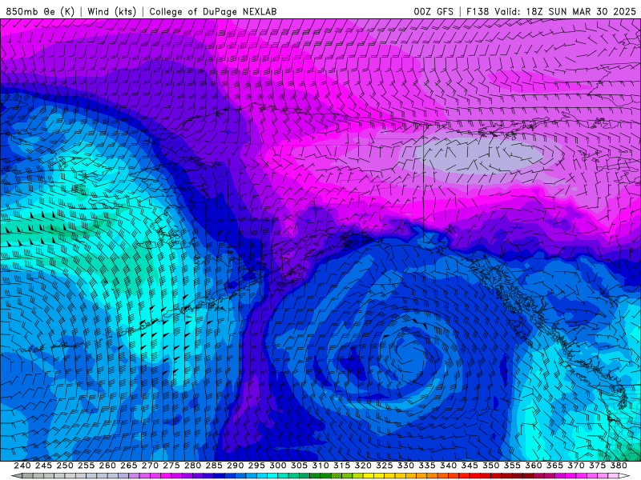Click the 250 value on the color scale
Viewport: 641px width, 480px height.
click(x=65, y=466)
